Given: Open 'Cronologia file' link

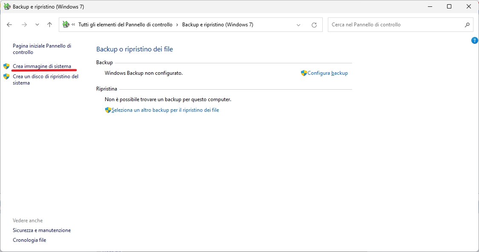Looking at the screenshot, I should (x=29, y=240).
